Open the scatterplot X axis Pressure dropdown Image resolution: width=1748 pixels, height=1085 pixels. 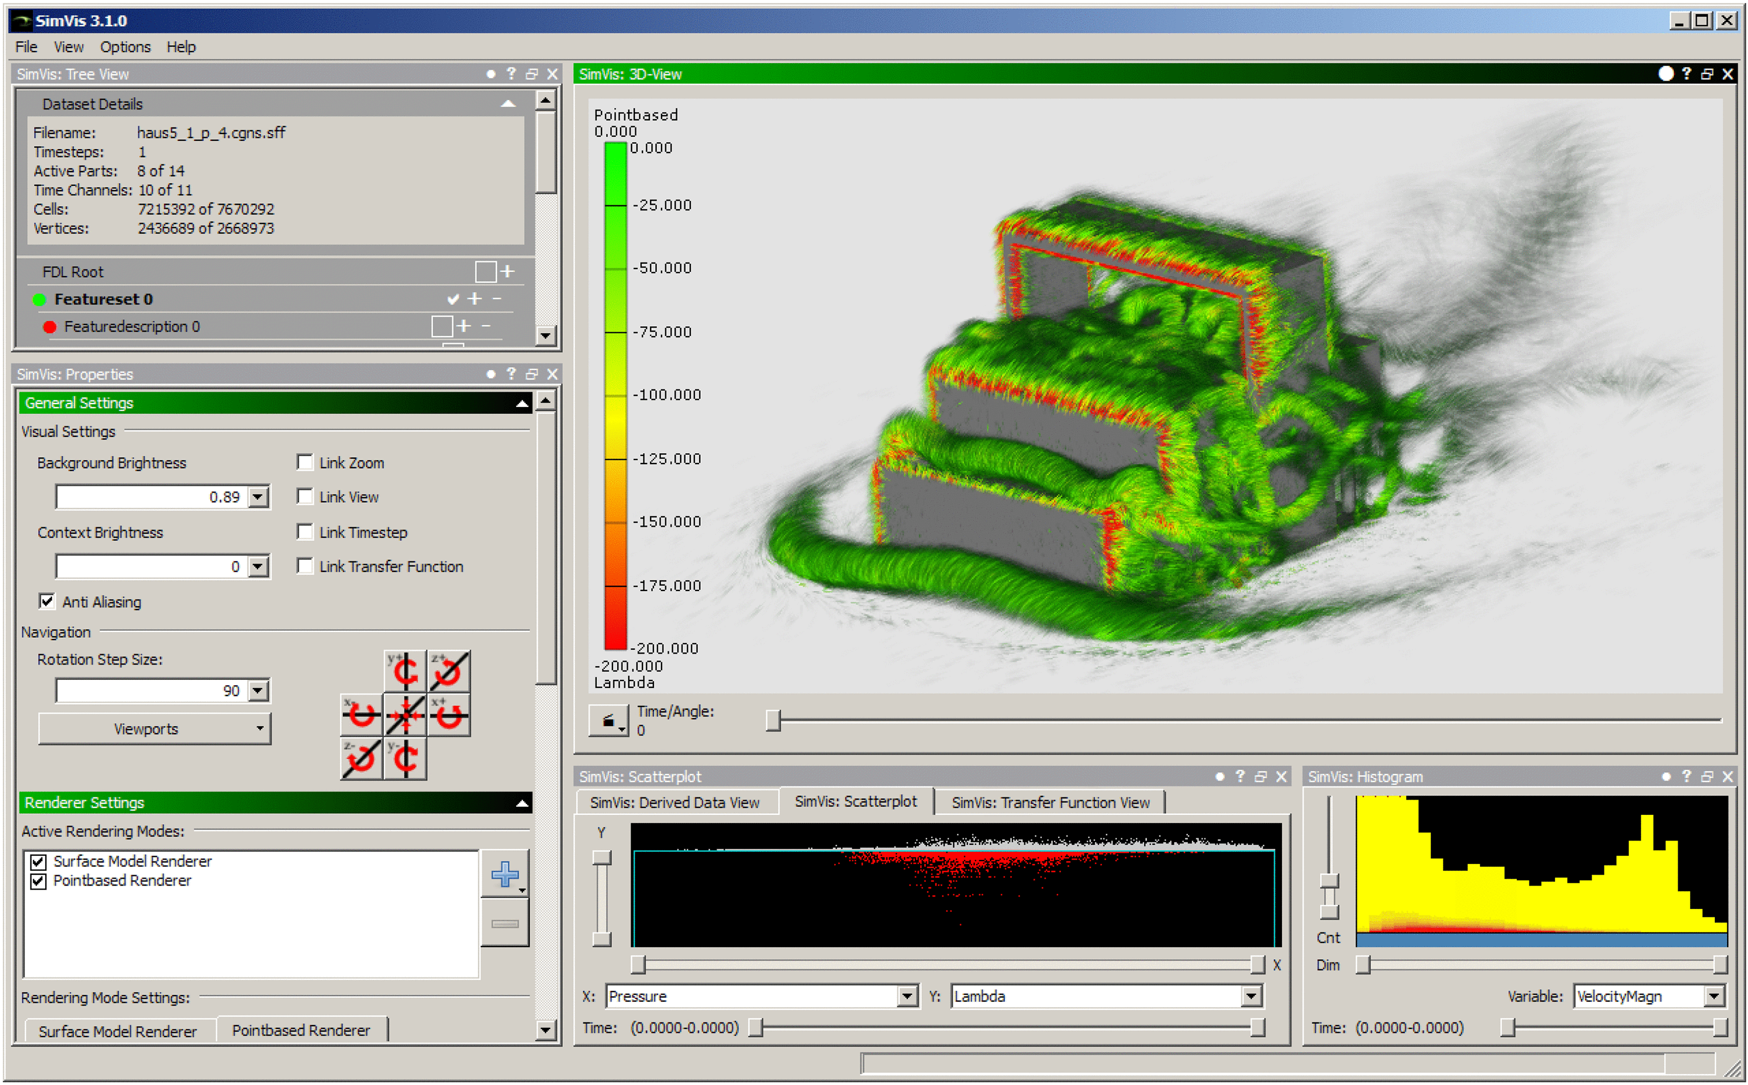point(907,996)
